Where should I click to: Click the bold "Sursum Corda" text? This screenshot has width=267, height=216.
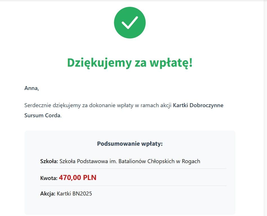pyautogui.click(x=42, y=115)
